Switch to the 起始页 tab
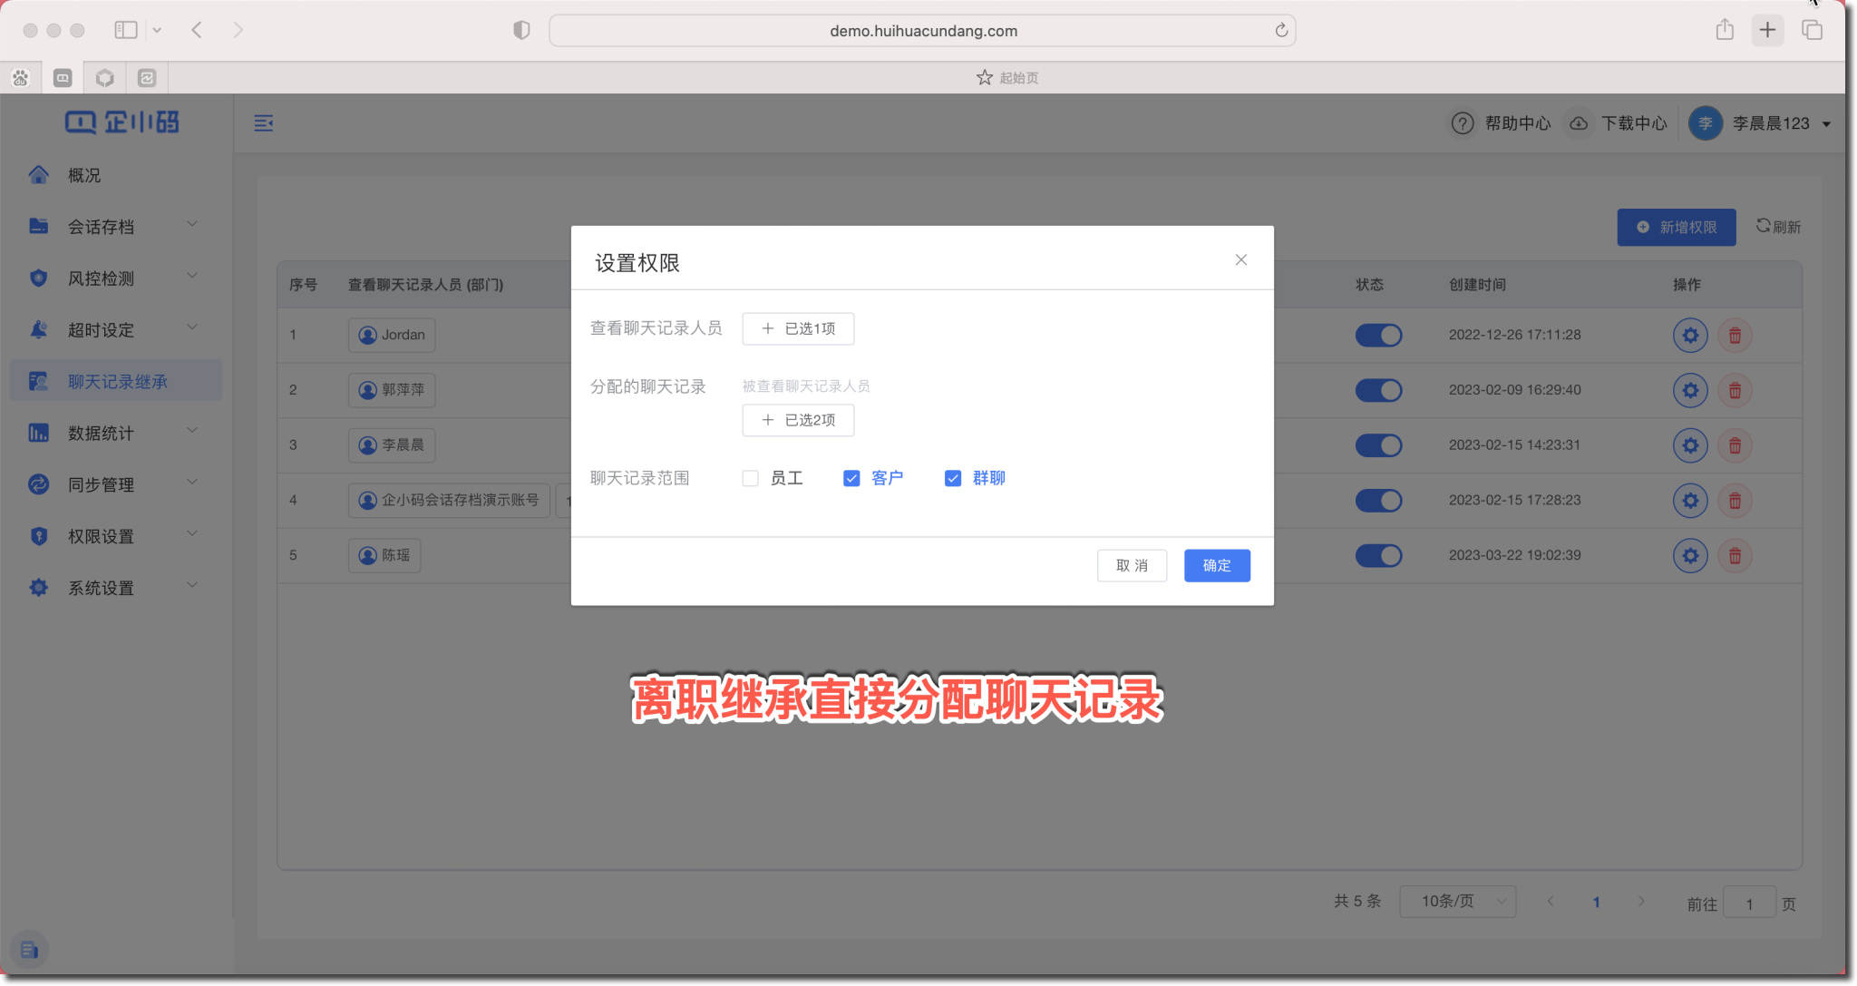1857x986 pixels. pyautogui.click(x=1007, y=78)
